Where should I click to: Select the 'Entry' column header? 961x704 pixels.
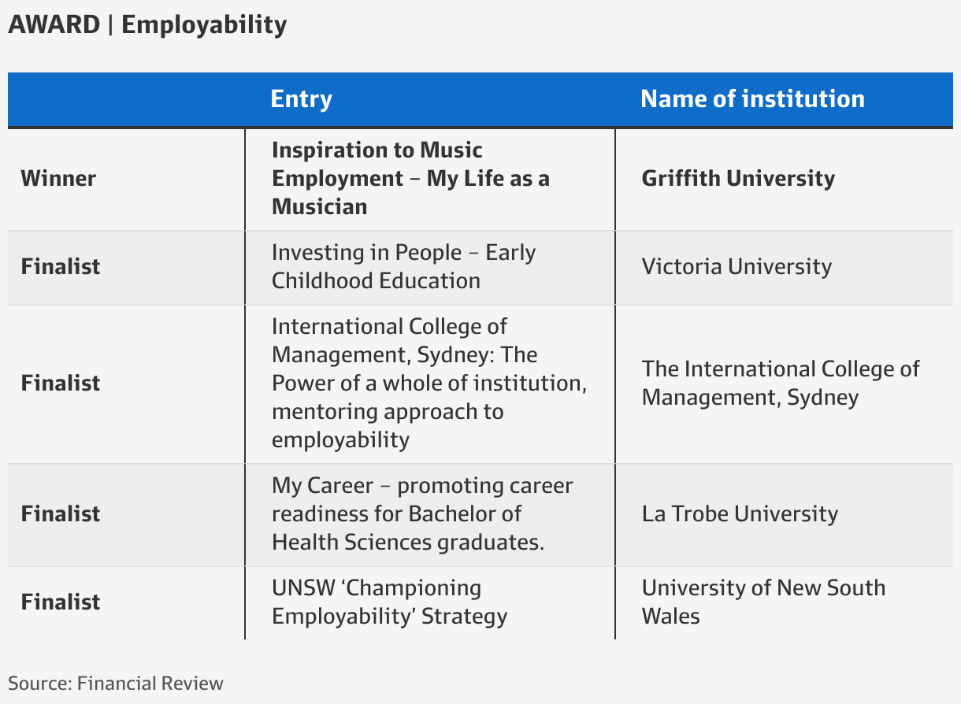point(301,99)
